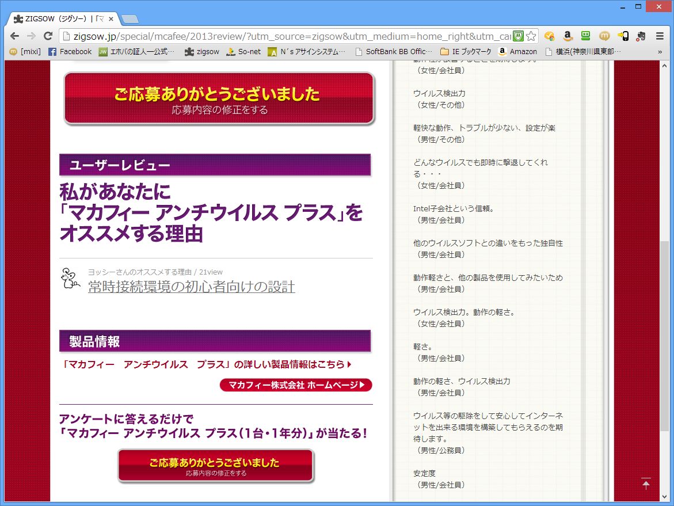Open the Amazon bookmark
674x506 pixels.
click(517, 52)
